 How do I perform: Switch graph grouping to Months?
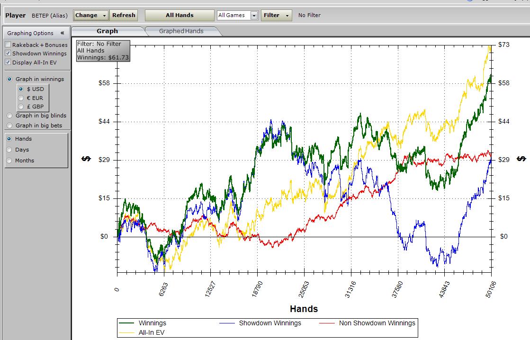10,161
